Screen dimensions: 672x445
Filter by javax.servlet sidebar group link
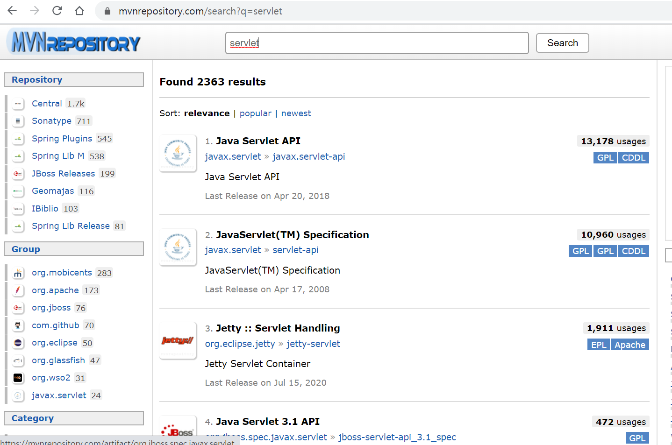pos(59,396)
